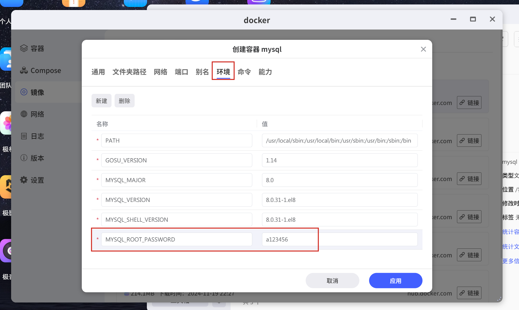The width and height of the screenshot is (519, 310).
Task: Focus the GOSU_VERSION name field
Action: [177, 160]
